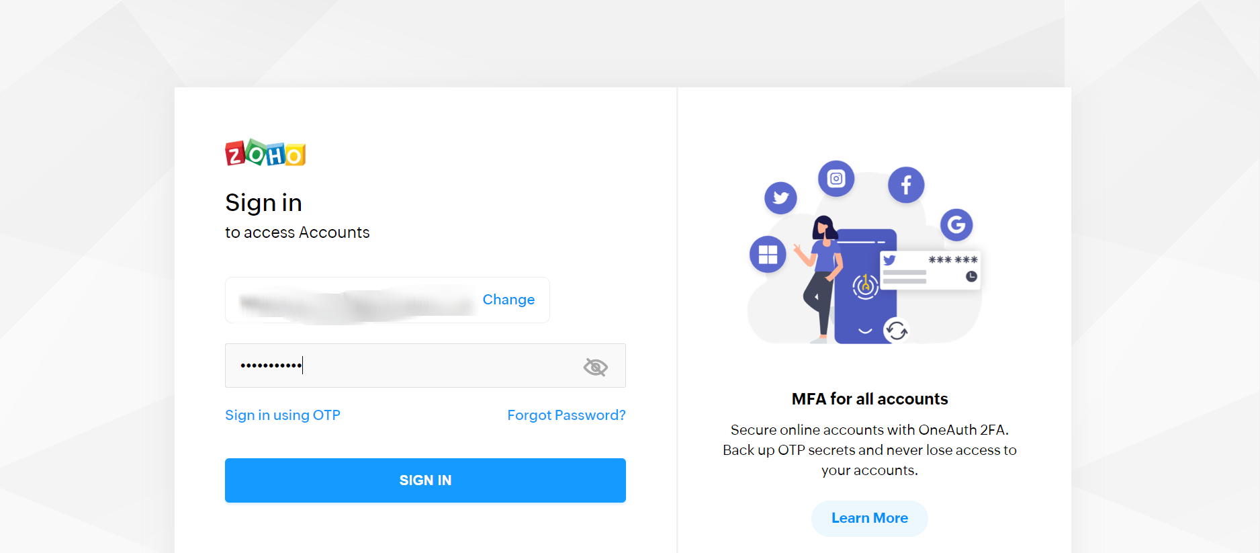This screenshot has height=553, width=1260.
Task: Click the MFA for all accounts heading
Action: point(869,399)
